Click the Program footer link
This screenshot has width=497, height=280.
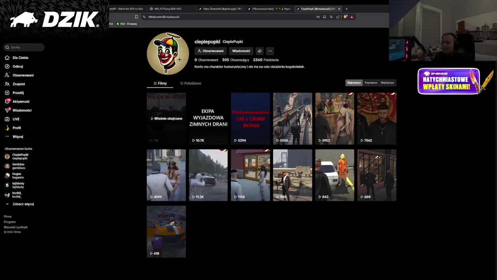(x=10, y=222)
